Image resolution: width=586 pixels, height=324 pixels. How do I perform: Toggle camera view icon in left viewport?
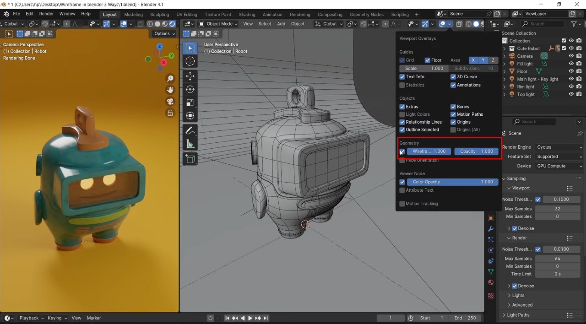170,102
